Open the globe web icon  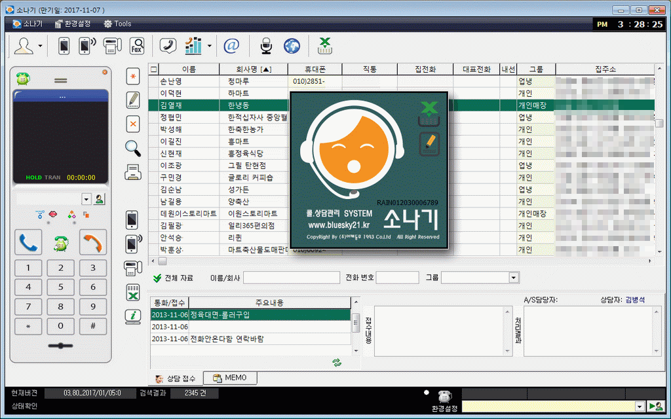[x=292, y=46]
